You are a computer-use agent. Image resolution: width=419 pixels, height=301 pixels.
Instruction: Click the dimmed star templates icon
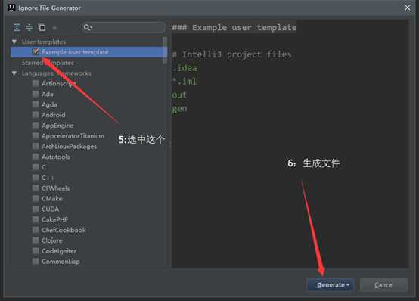click(x=54, y=27)
